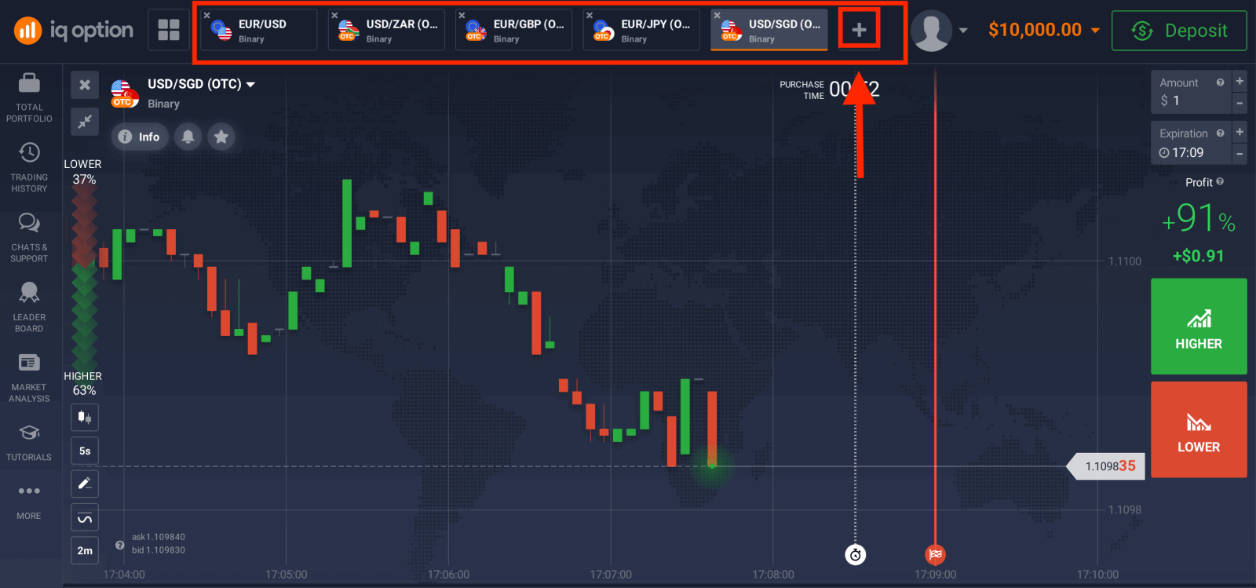The height and width of the screenshot is (588, 1256).
Task: Collapse chart with the shrink arrows icon
Action: click(x=85, y=121)
